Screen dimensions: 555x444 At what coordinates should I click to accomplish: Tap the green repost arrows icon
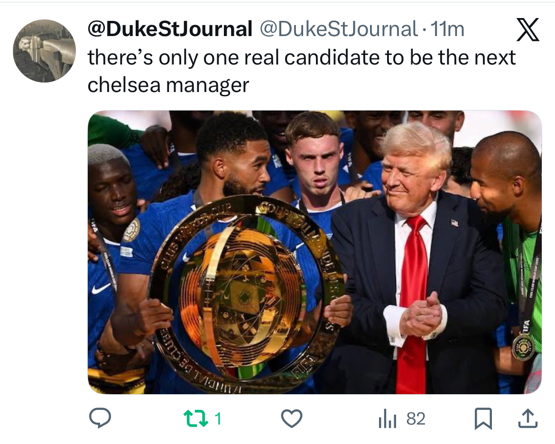pos(195,418)
